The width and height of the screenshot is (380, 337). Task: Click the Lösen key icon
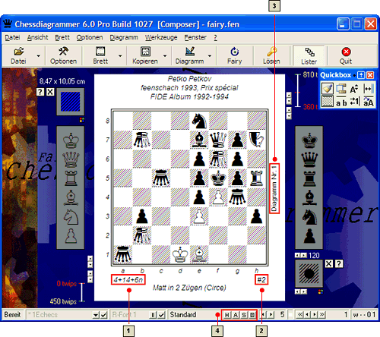(x=271, y=52)
